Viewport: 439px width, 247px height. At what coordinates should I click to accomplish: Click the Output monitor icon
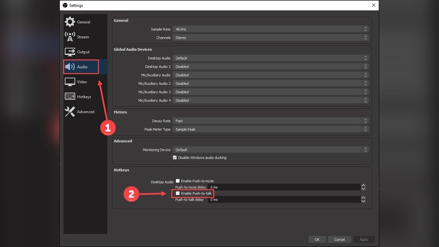coord(70,52)
